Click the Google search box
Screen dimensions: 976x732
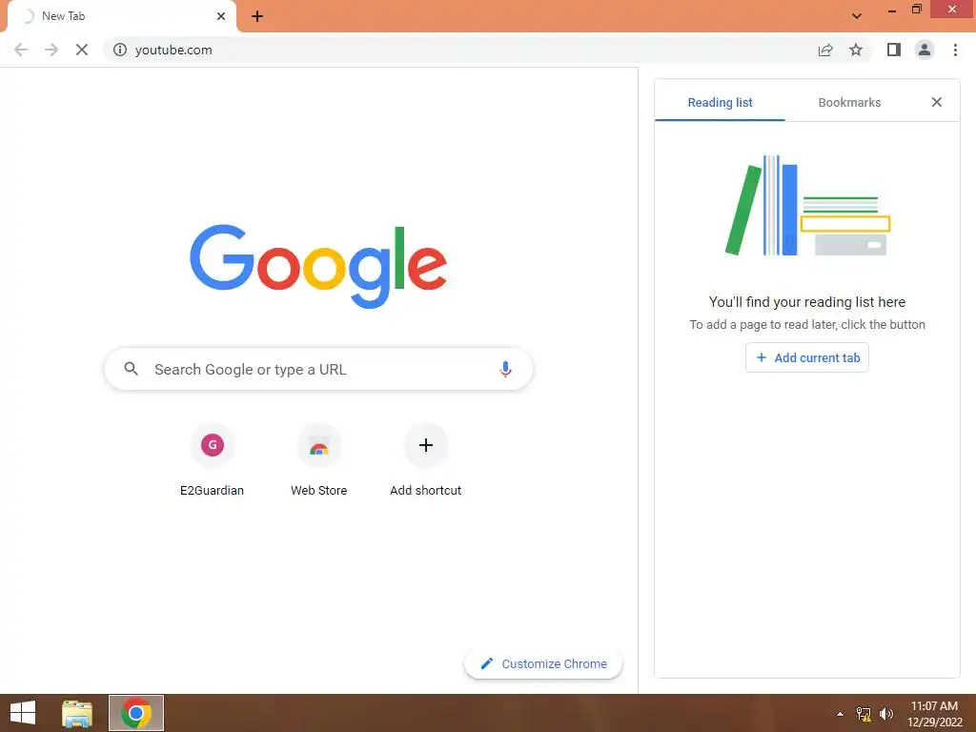pos(318,369)
